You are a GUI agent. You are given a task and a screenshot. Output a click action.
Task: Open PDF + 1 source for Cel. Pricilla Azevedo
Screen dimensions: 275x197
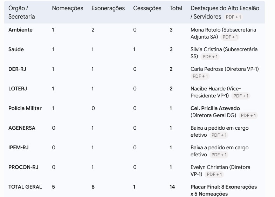pos(248,116)
